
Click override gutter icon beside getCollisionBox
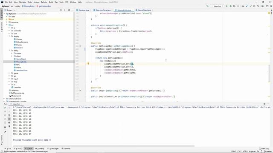[80, 46]
